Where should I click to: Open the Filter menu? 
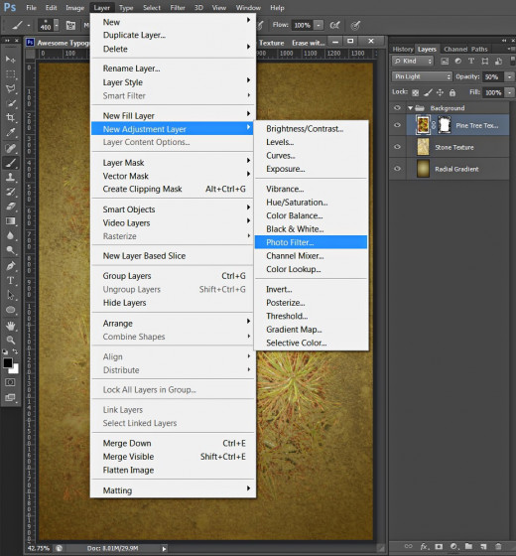point(178,8)
